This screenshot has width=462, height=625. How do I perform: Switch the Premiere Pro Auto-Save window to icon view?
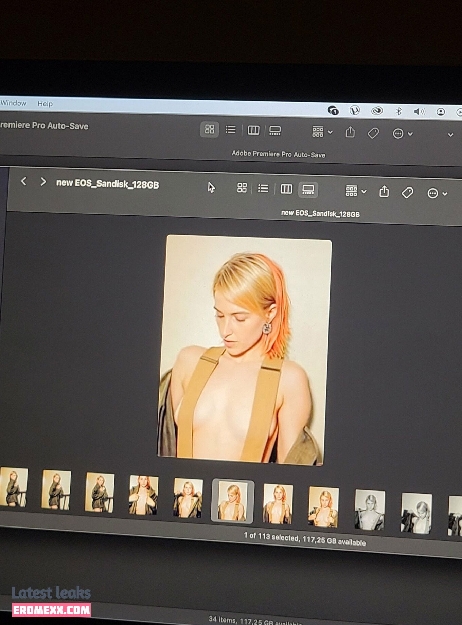[210, 129]
